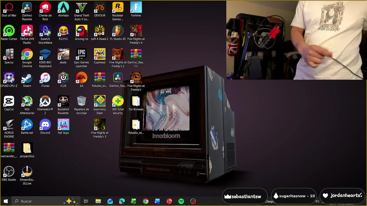
Task: Open the Papelera de reciclaje
Action: click(81, 106)
